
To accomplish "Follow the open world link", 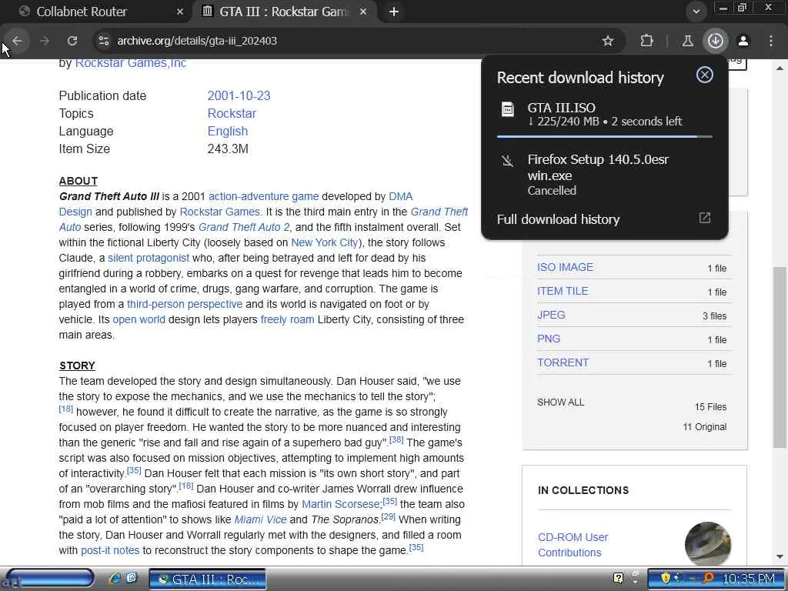I will [139, 319].
